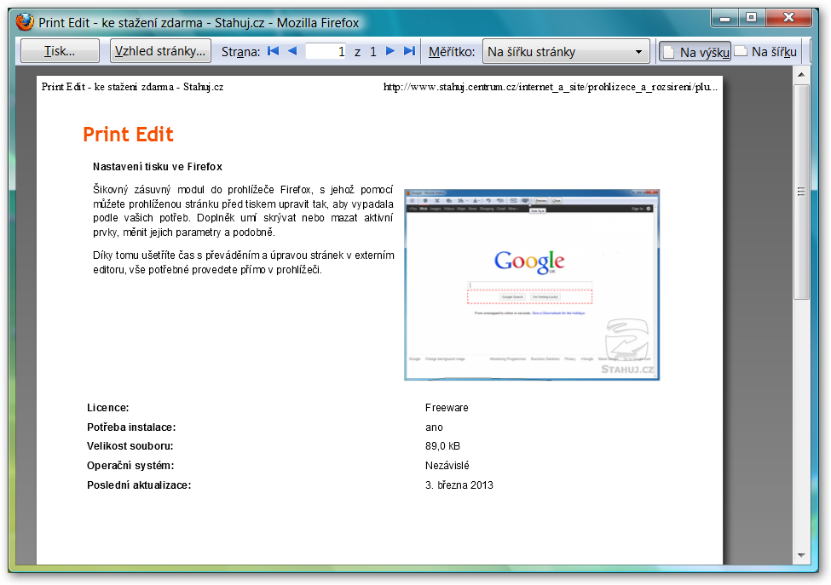Click the Freeware value

coord(447,408)
